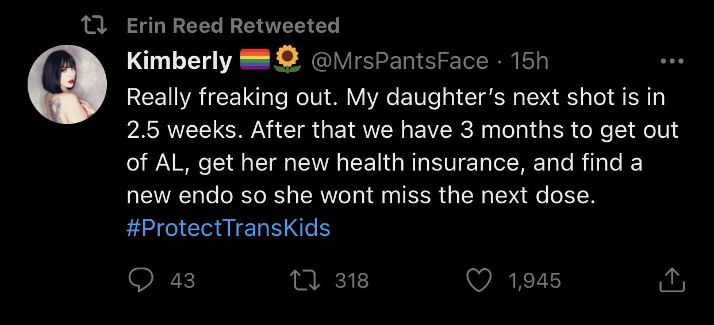This screenshot has height=325, width=714.
Task: Reply using the speech bubble icon
Action: tap(140, 280)
